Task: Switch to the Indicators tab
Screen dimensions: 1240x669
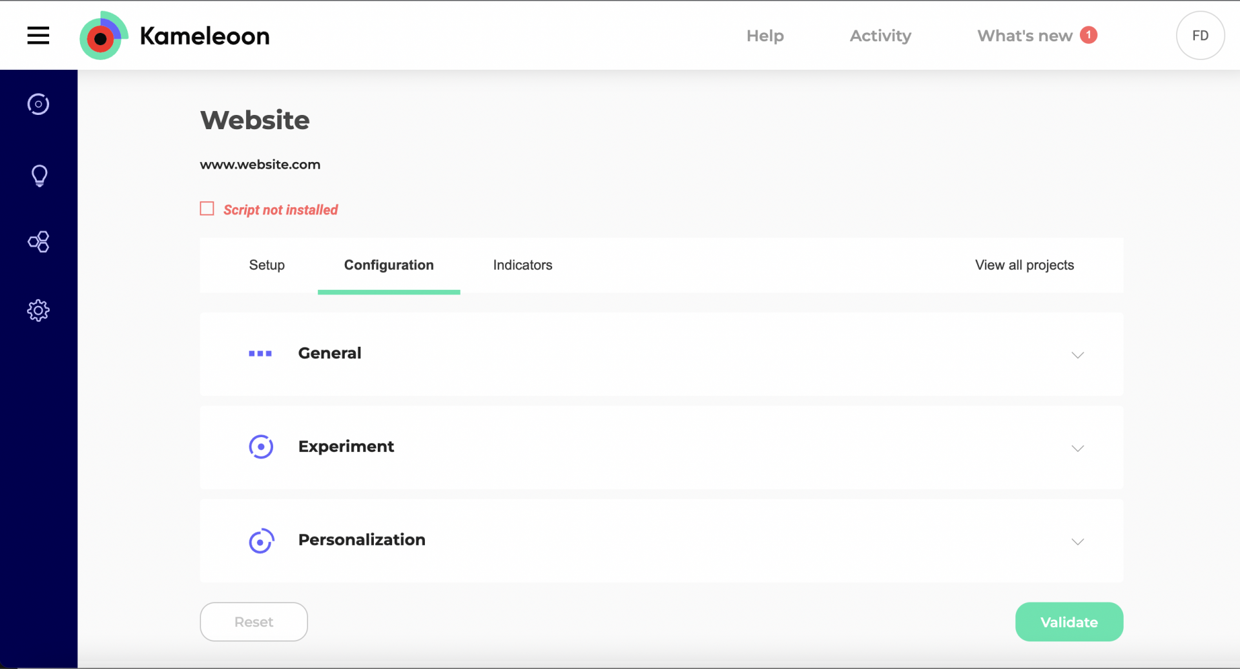Action: pyautogui.click(x=522, y=265)
